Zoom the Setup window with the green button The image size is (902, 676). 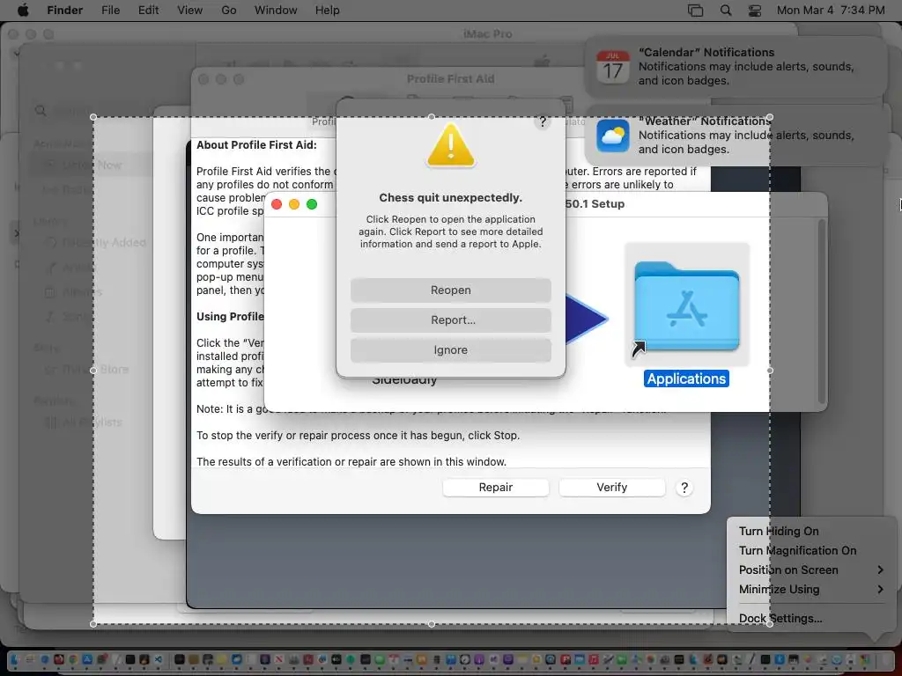point(312,204)
